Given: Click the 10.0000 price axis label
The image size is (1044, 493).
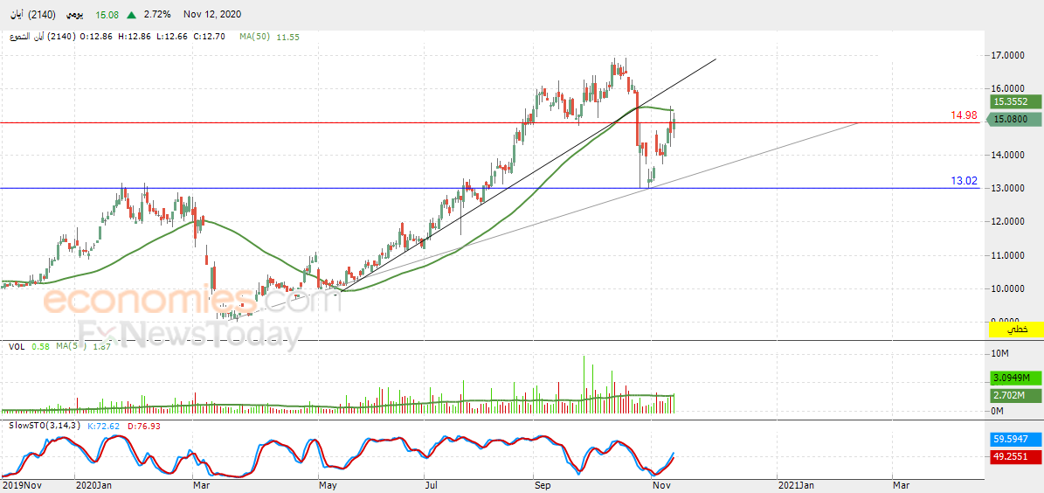Looking at the screenshot, I should tap(1009, 288).
